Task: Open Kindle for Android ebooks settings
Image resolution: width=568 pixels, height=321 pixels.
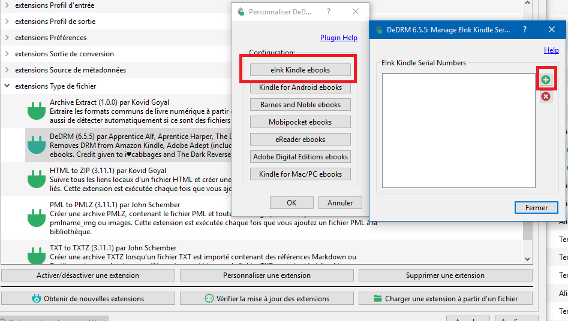Action: (x=300, y=87)
